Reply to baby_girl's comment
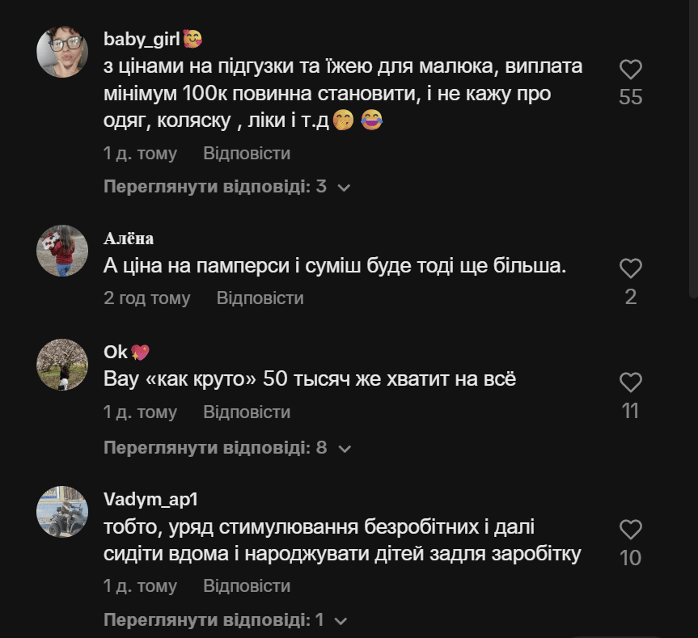 247,154
